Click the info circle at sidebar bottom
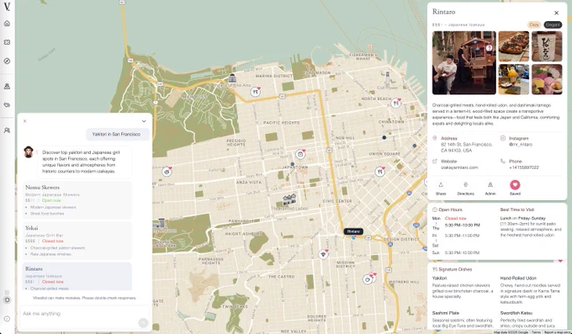 coord(7,319)
